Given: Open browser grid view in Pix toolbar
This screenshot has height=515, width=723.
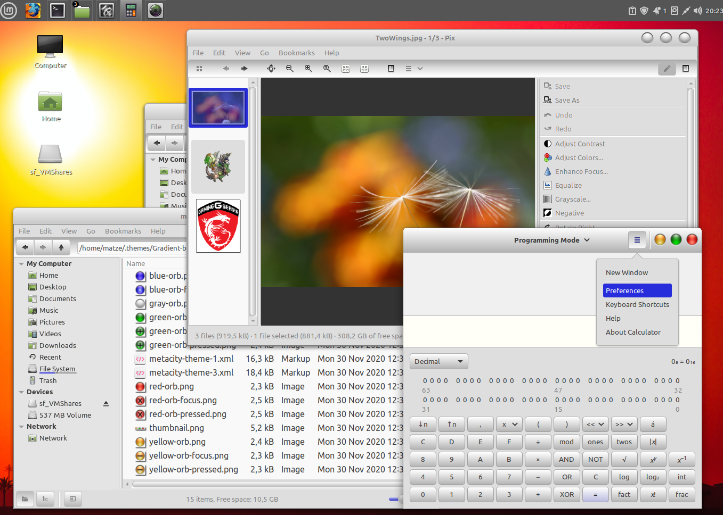Looking at the screenshot, I should pos(199,69).
